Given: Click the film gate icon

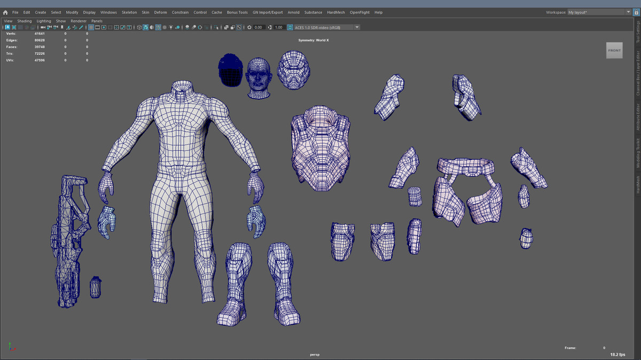Looking at the screenshot, I should (97, 27).
